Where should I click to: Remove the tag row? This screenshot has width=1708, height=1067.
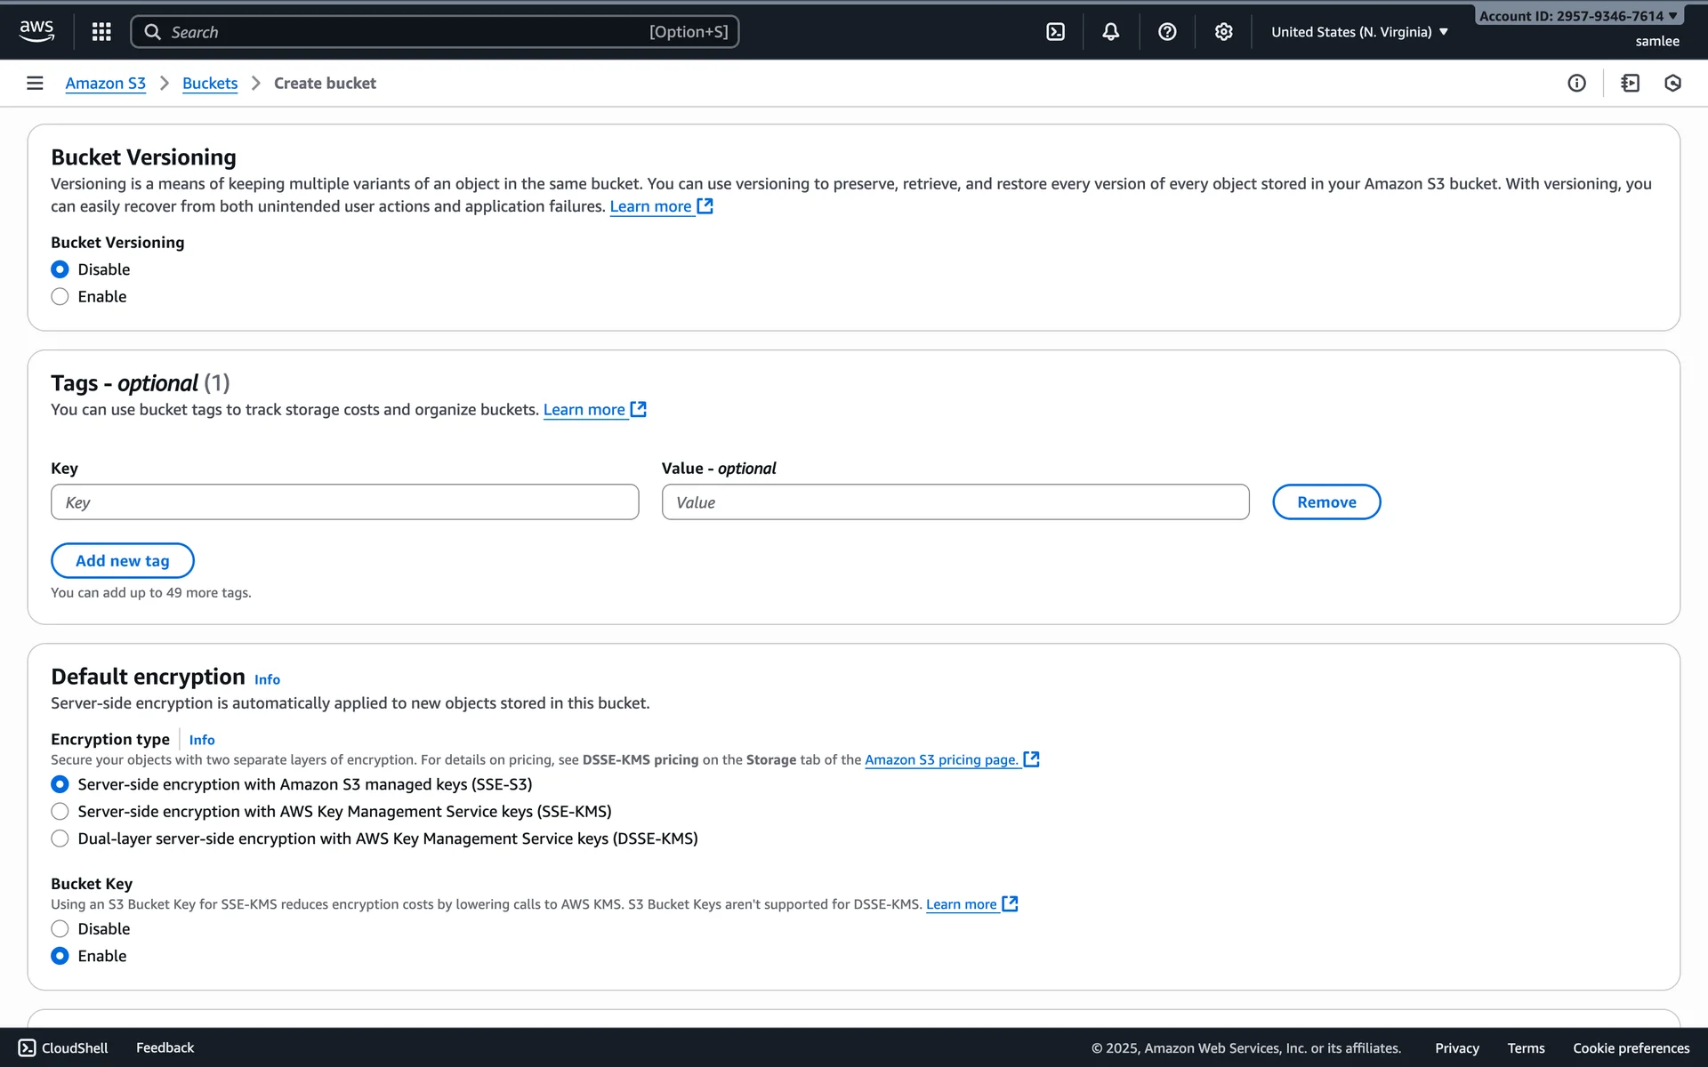(1325, 502)
